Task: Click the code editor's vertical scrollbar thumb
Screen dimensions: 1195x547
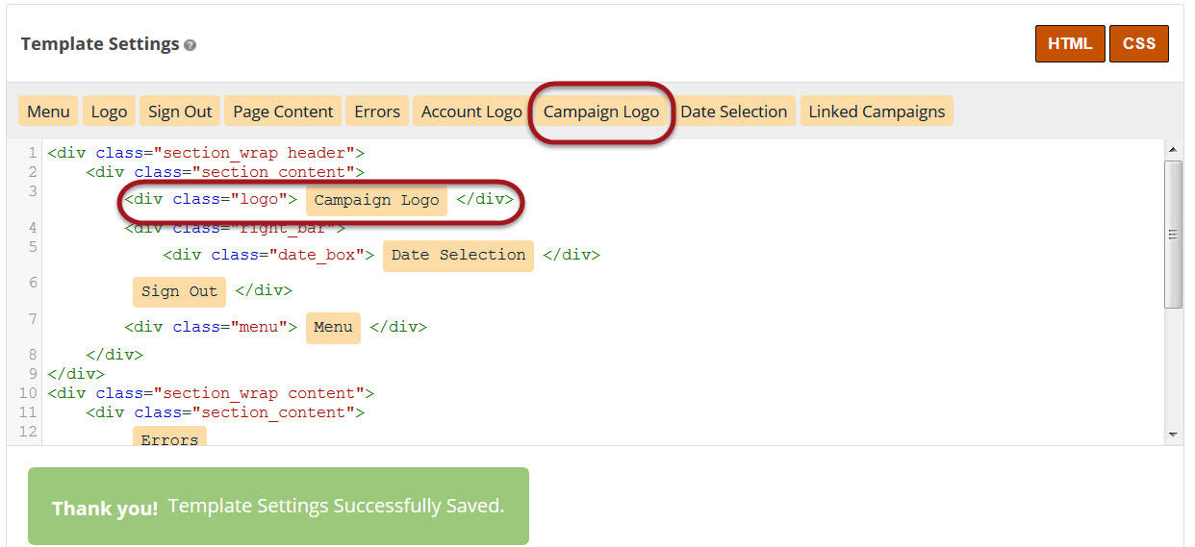Action: tap(1172, 234)
